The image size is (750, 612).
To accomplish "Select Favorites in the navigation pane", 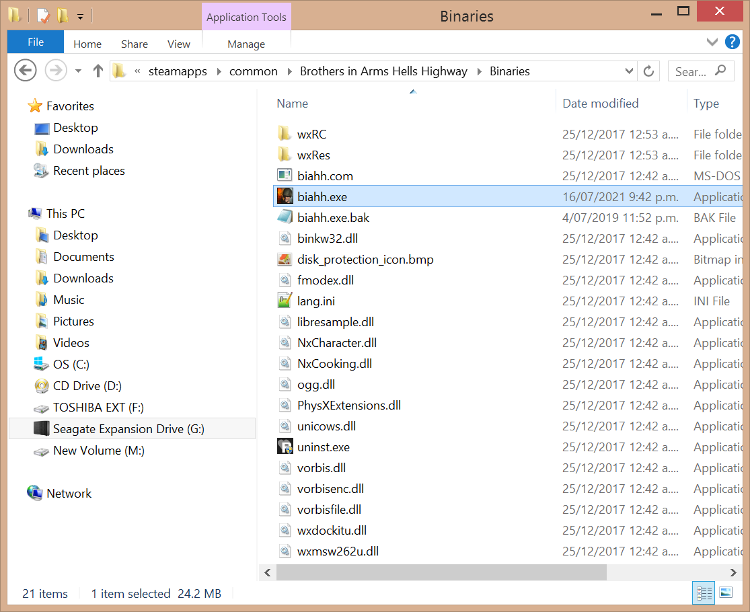I will pyautogui.click(x=70, y=106).
